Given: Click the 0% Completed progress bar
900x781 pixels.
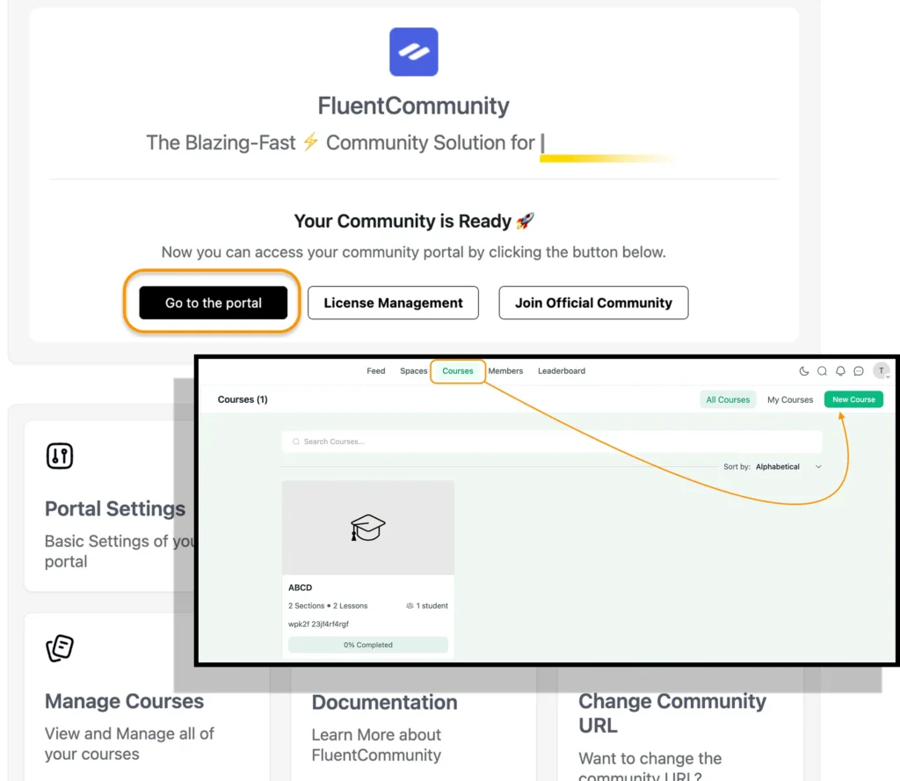Looking at the screenshot, I should [368, 645].
